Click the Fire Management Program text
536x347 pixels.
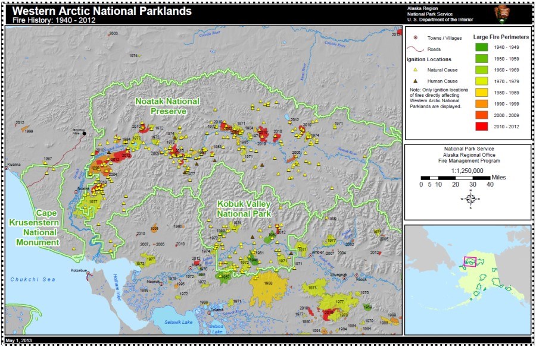pyautogui.click(x=469, y=160)
